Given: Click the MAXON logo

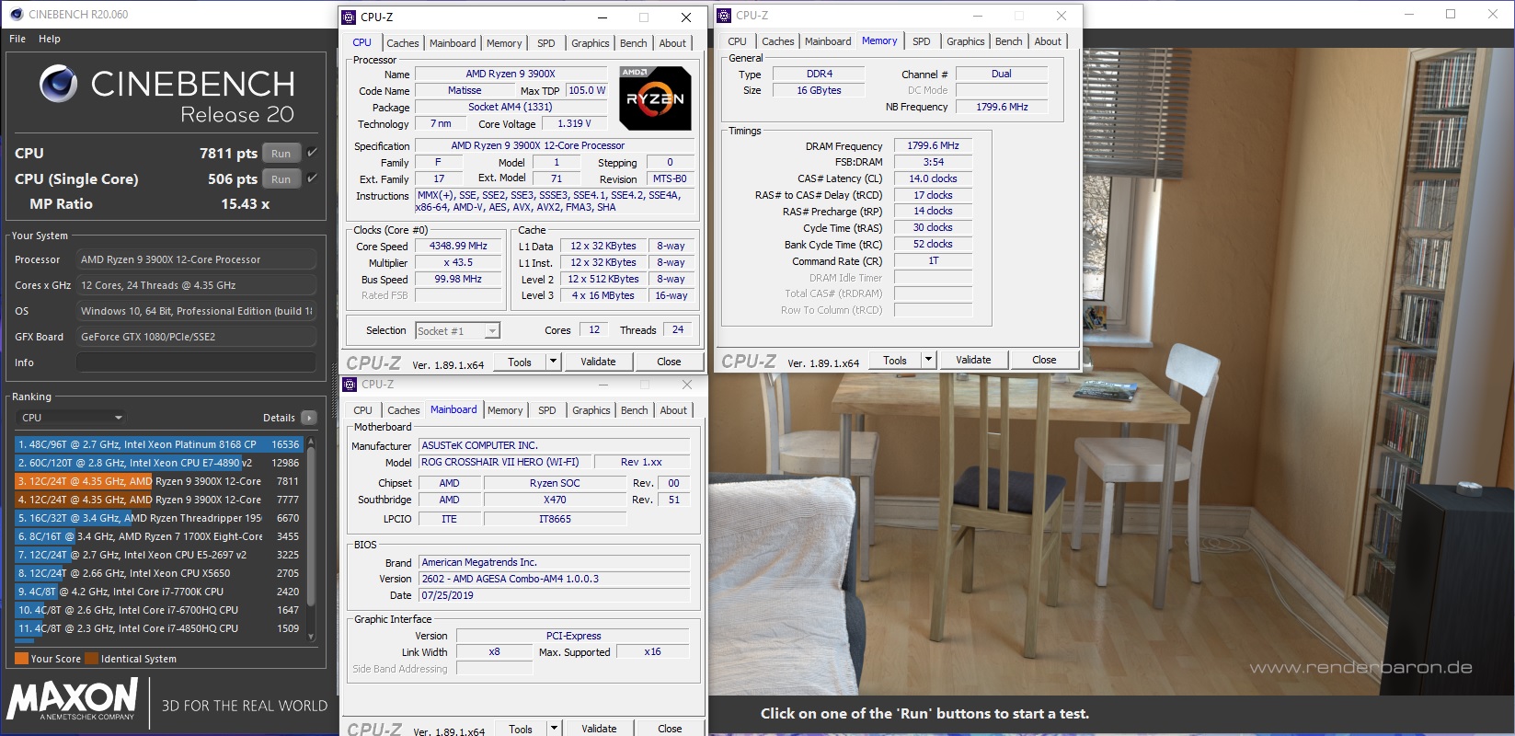Looking at the screenshot, I should (73, 699).
